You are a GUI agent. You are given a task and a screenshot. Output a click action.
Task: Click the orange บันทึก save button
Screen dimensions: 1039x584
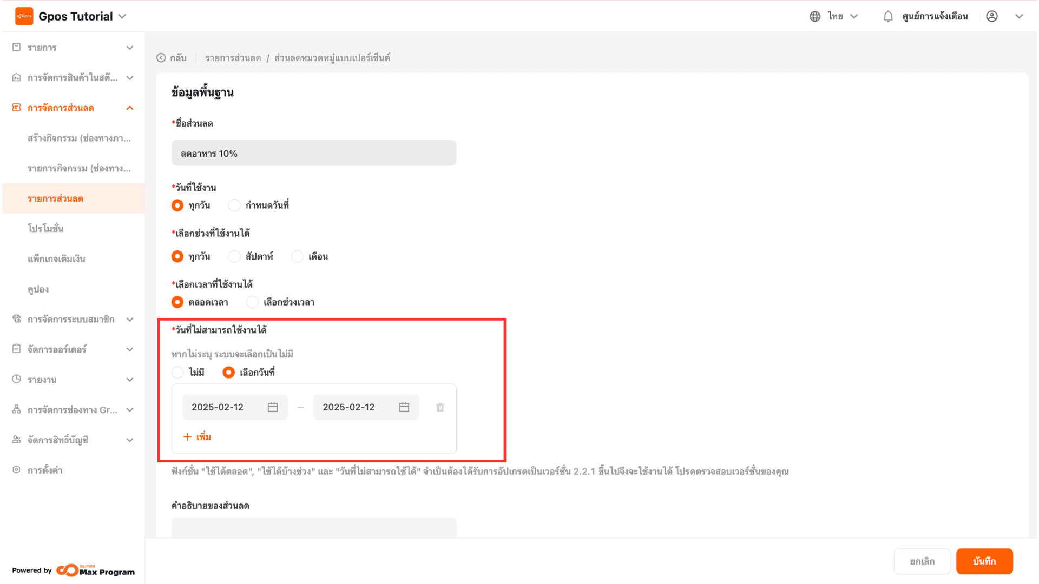point(984,561)
